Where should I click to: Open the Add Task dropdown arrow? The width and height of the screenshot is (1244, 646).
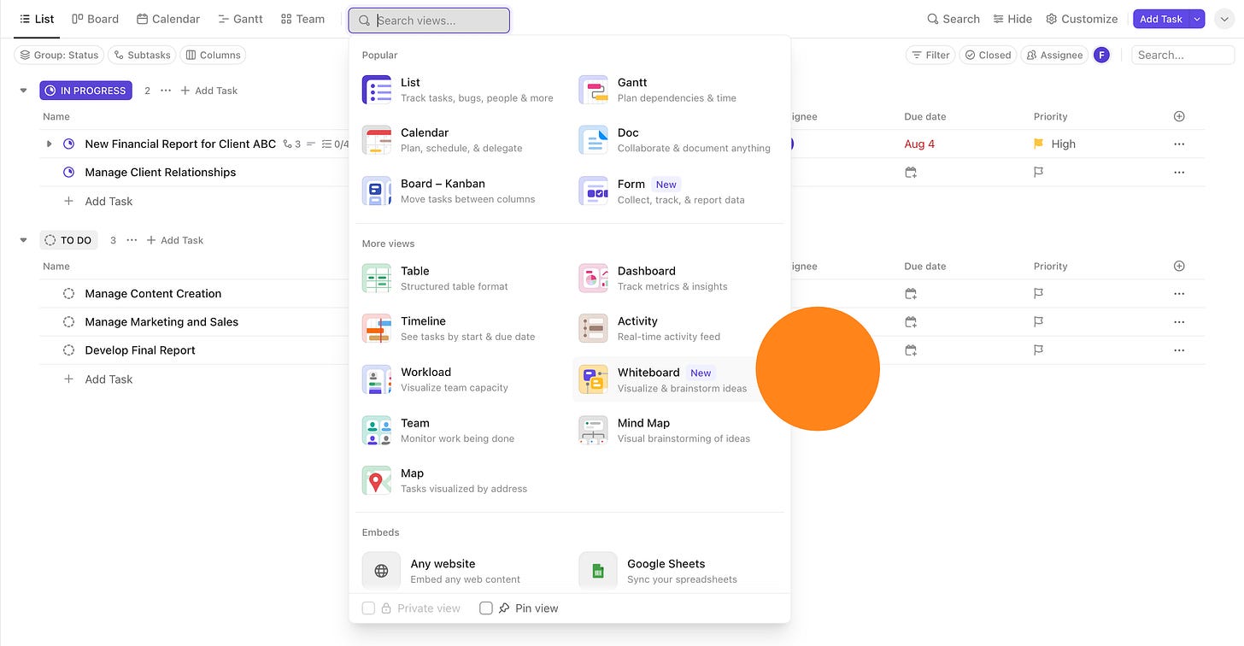pyautogui.click(x=1197, y=19)
